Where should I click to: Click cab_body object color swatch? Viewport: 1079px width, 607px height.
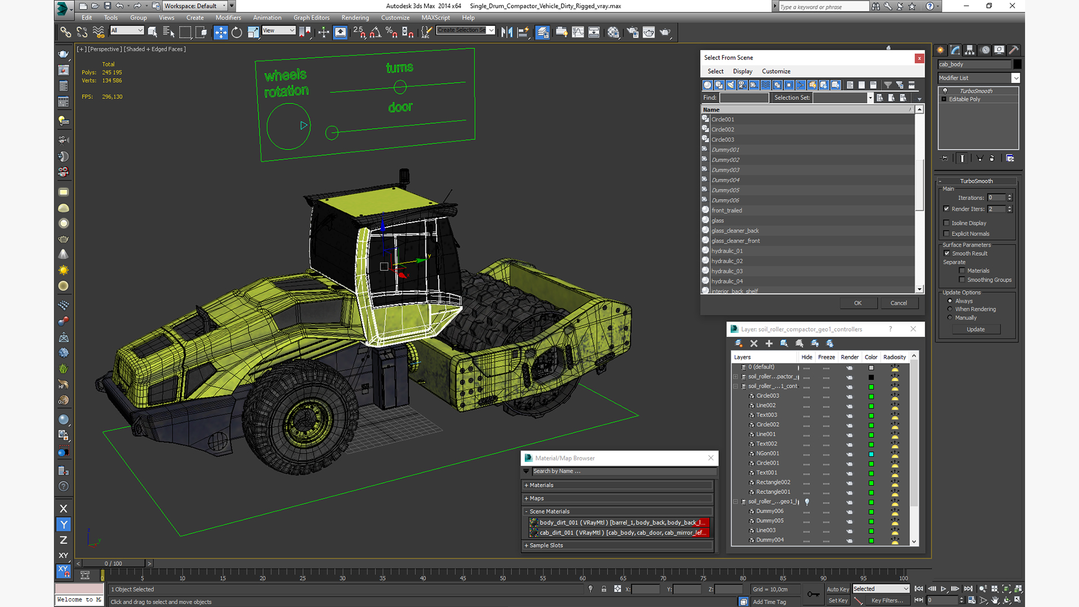(x=1017, y=64)
